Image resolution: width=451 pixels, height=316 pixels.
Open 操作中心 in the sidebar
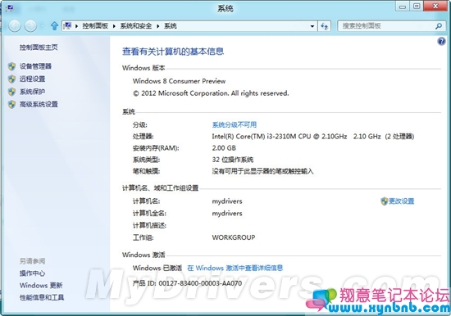point(32,273)
